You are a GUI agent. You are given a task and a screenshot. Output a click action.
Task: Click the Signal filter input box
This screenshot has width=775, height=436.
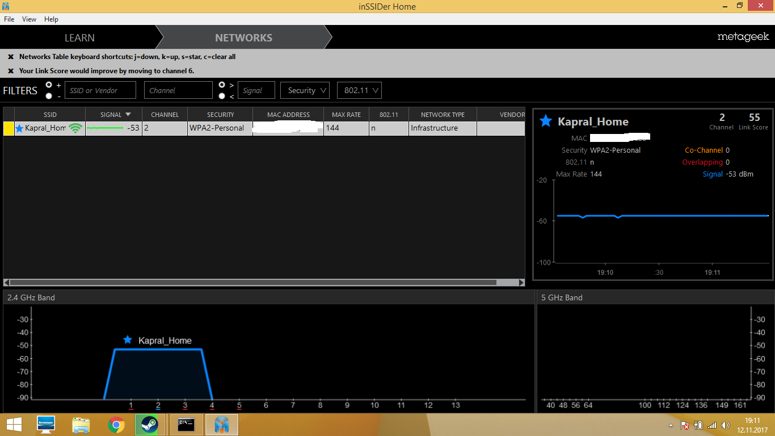point(256,90)
